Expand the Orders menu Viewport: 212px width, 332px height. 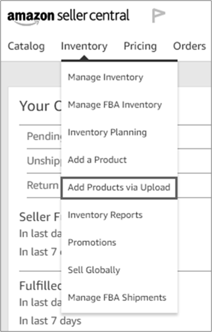point(189,46)
